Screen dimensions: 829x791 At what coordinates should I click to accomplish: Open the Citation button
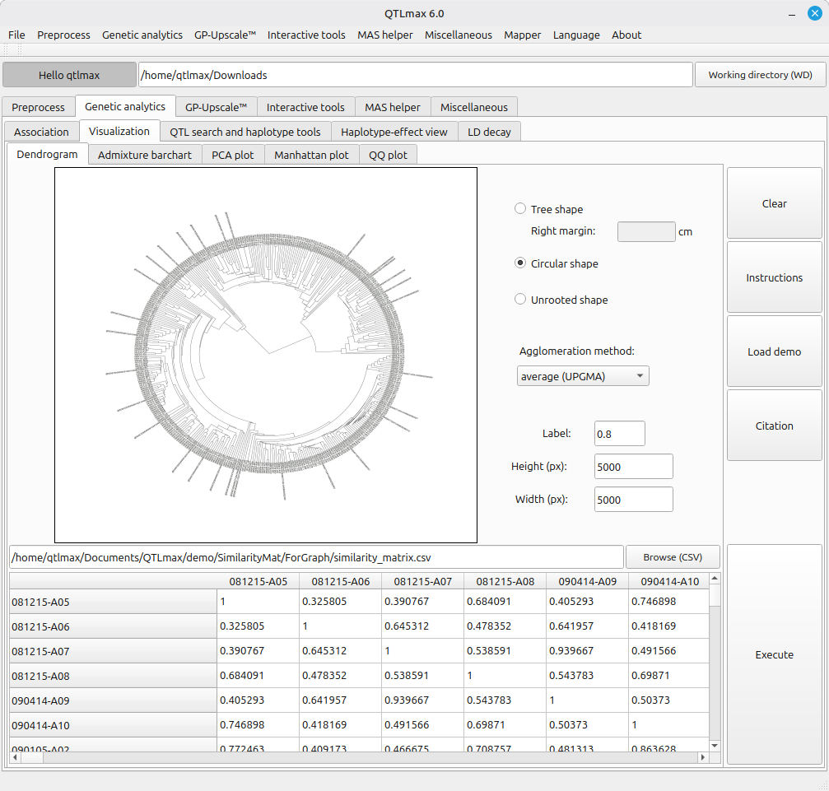(x=774, y=426)
